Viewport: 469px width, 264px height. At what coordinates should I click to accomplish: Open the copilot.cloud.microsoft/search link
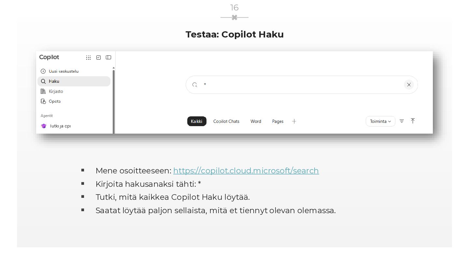(x=246, y=171)
